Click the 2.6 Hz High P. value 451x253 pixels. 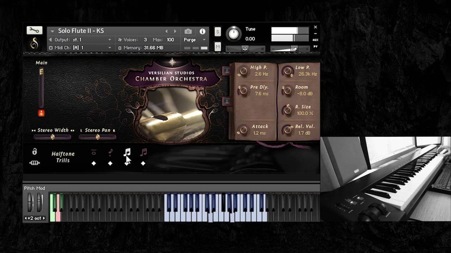pos(261,74)
